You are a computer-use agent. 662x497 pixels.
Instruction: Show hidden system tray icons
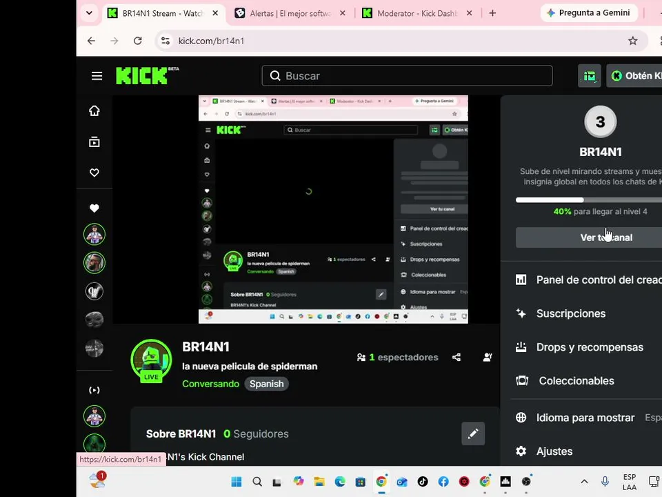(x=584, y=481)
